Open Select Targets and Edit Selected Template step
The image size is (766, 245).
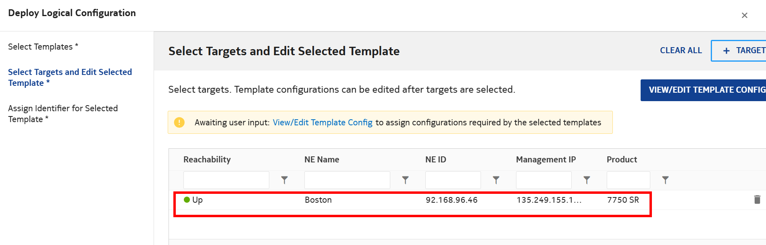click(x=69, y=77)
